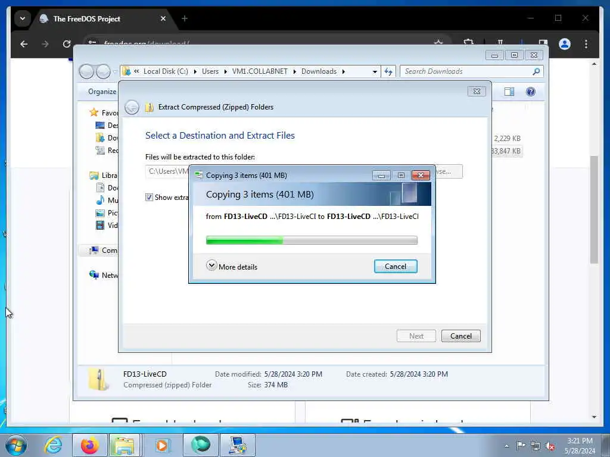
Task: Open the computer-globe taskbar app beside it
Action: 238,445
